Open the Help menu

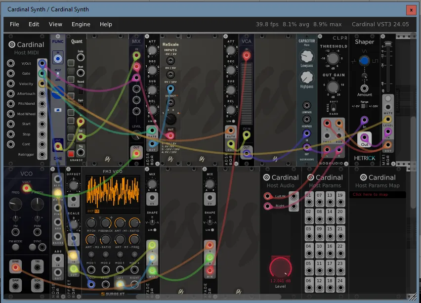106,24
